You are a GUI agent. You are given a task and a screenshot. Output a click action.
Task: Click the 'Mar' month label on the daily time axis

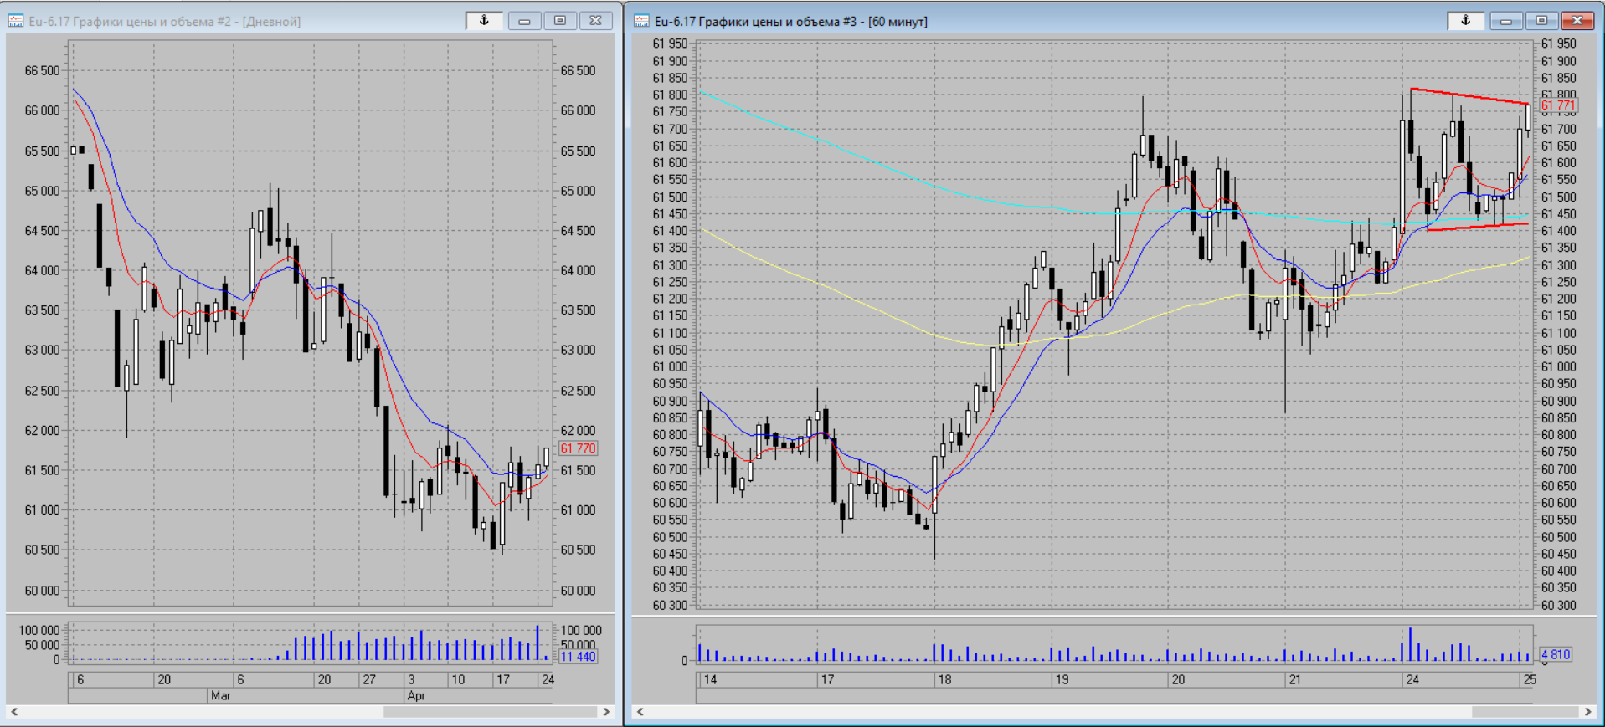click(x=220, y=695)
